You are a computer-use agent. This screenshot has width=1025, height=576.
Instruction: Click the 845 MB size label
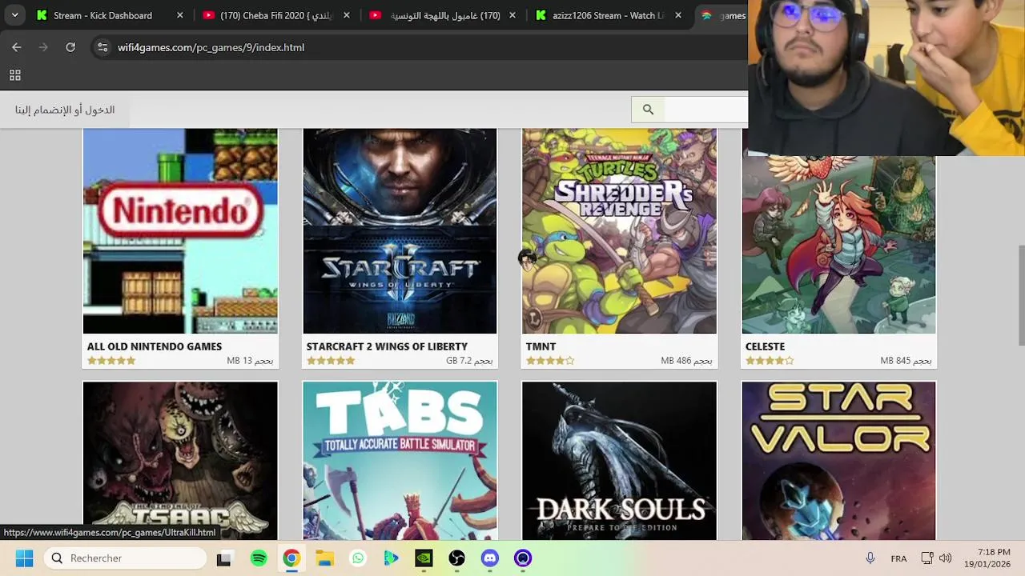coord(906,361)
